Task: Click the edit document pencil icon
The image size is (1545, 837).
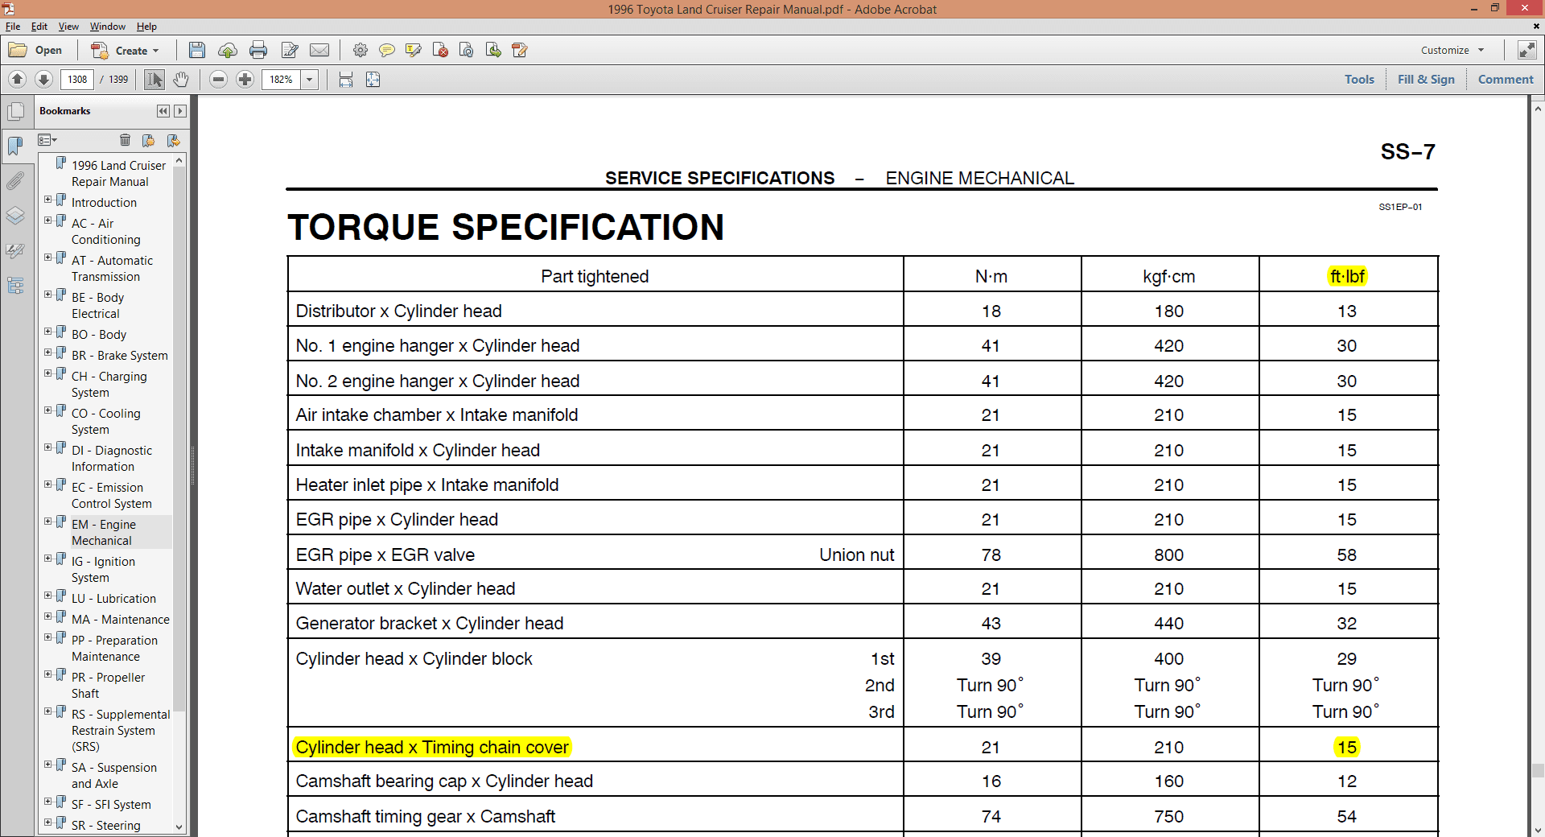Action: click(x=290, y=50)
